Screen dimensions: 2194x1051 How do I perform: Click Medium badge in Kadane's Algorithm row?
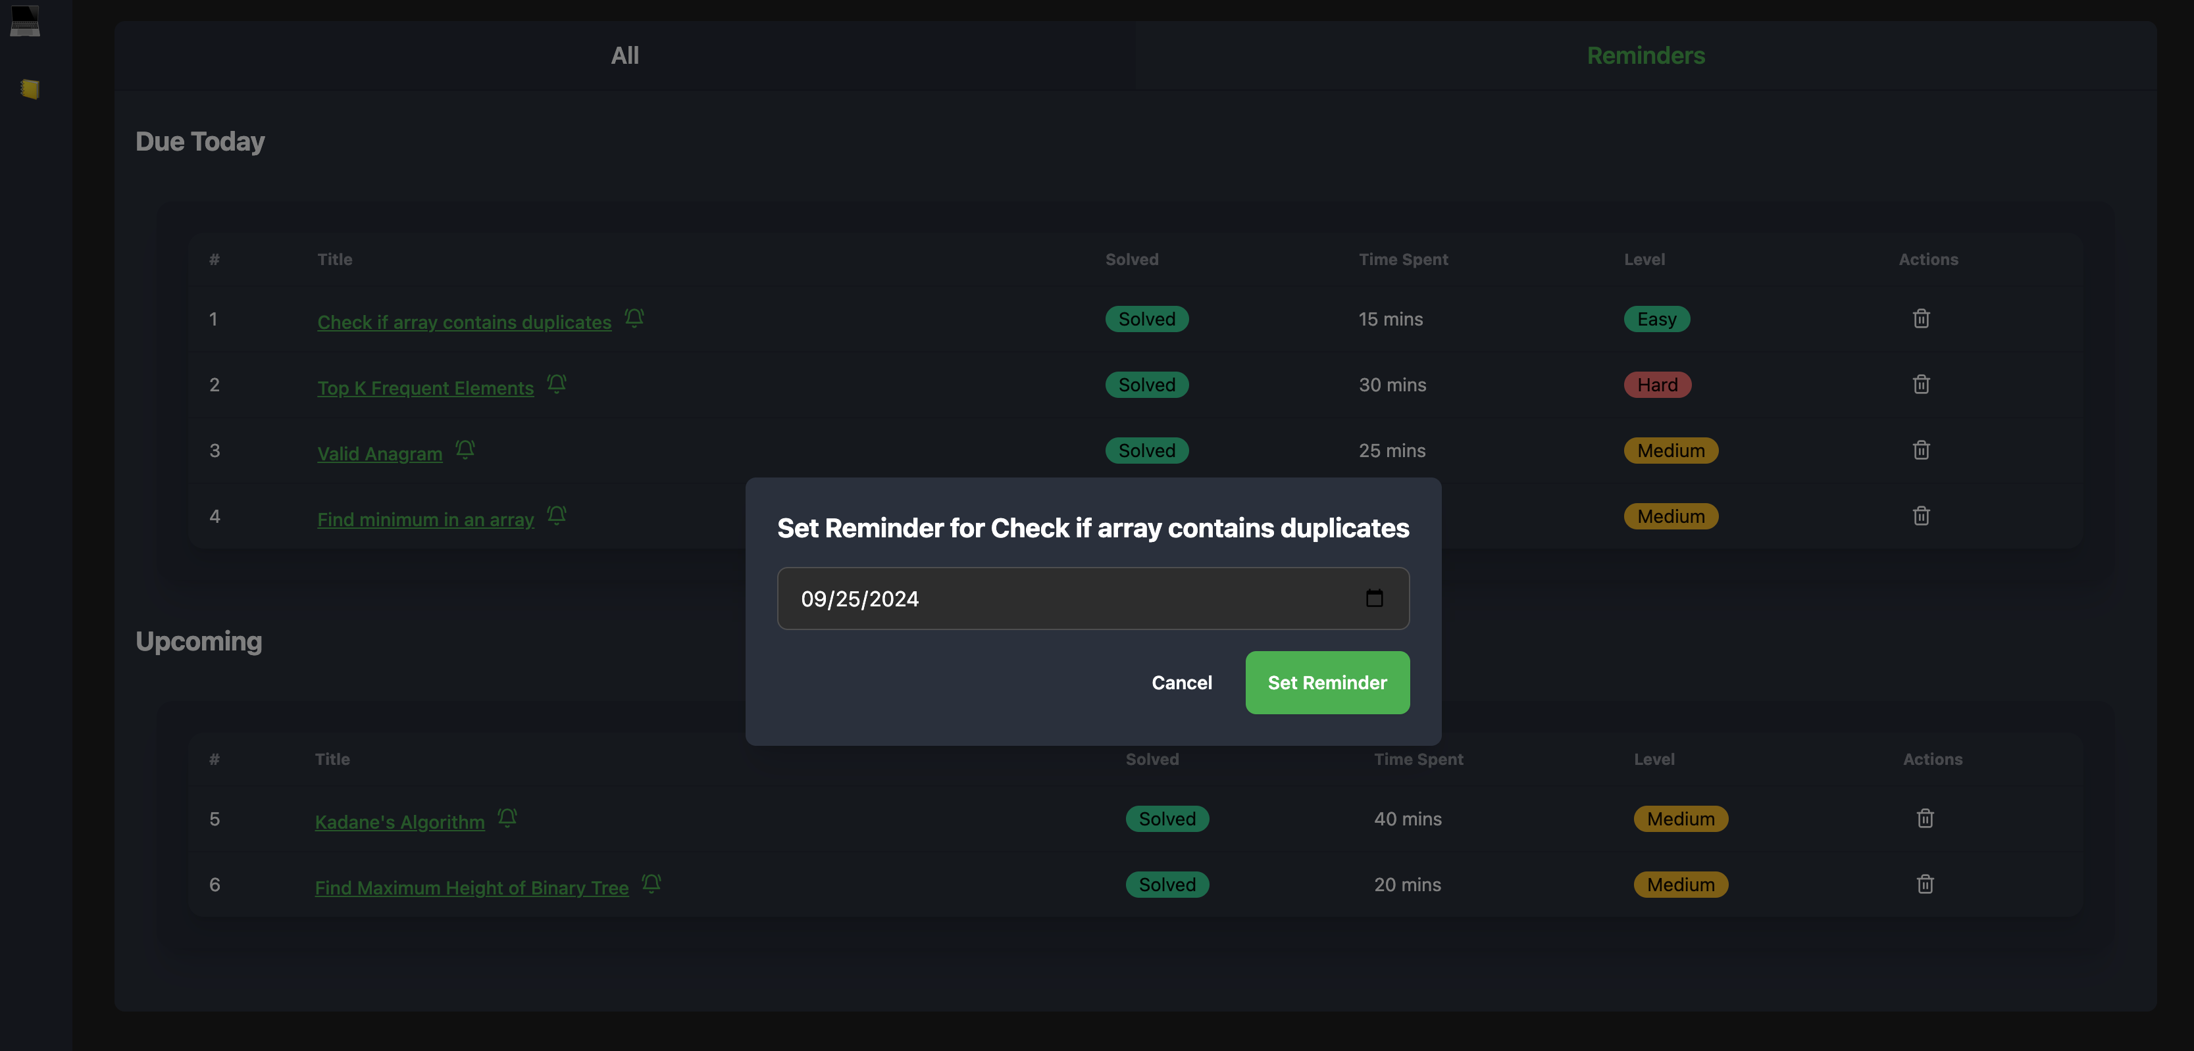tap(1681, 819)
